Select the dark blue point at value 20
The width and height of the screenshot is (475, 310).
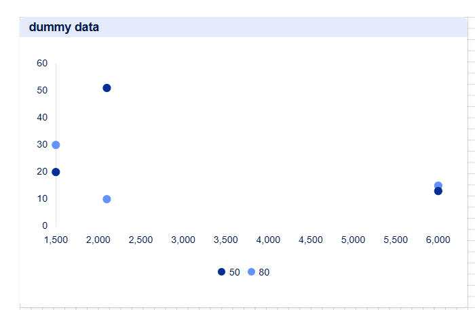(x=56, y=172)
